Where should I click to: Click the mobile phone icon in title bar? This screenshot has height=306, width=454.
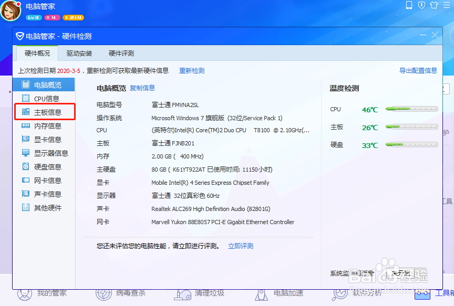click(x=409, y=5)
